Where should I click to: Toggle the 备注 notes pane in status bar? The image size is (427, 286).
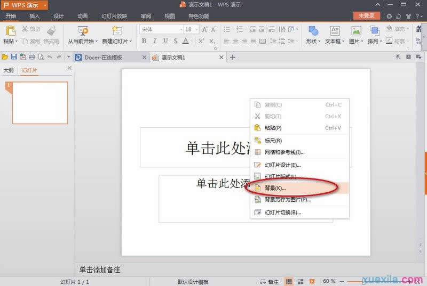(x=270, y=281)
